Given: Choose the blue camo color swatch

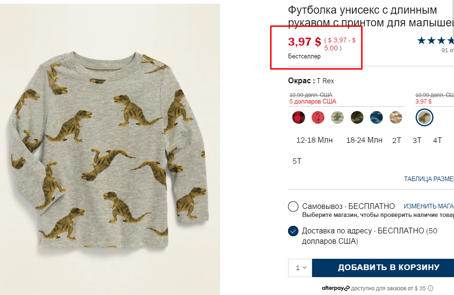Looking at the screenshot, I should coord(376,117).
